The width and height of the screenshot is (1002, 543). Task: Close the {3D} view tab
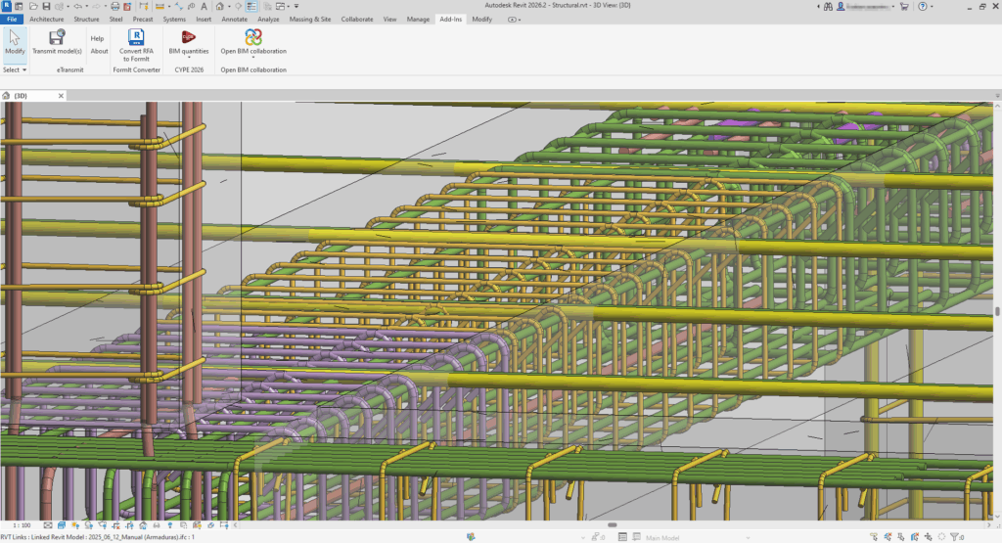pyautogui.click(x=61, y=96)
